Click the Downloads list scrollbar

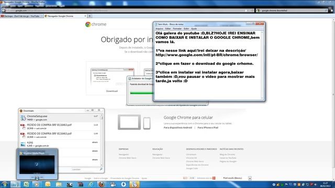[102, 140]
